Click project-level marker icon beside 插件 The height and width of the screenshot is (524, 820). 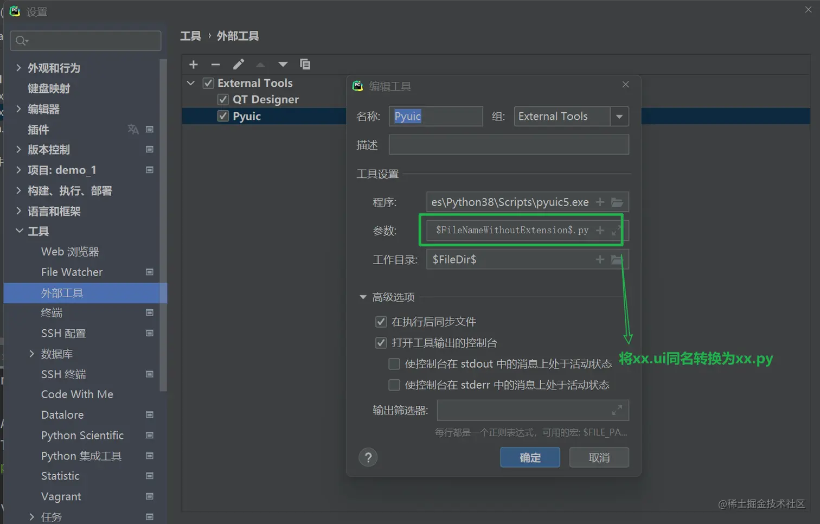(x=150, y=129)
